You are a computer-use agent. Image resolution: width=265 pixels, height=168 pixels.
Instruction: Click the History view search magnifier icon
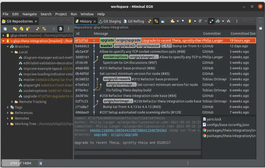[183, 21]
